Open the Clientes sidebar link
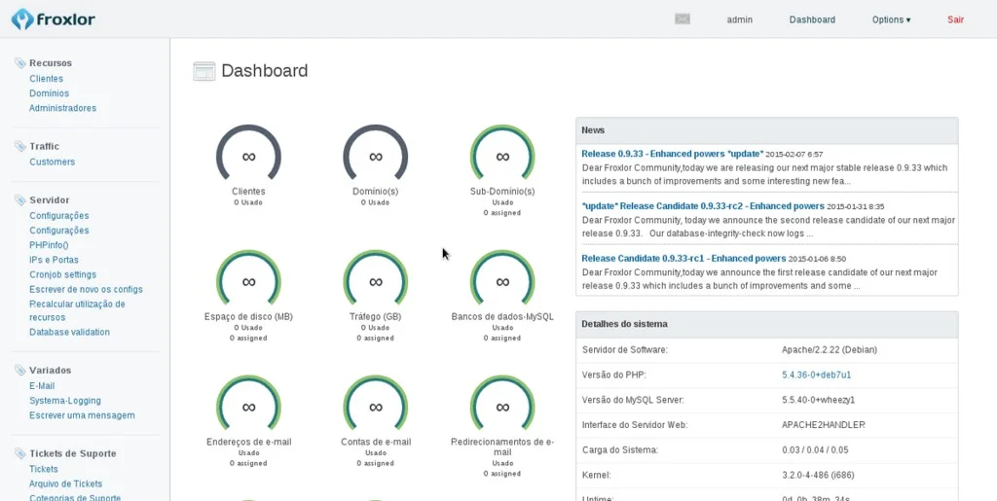Viewport: 997px width, 501px height. (46, 79)
